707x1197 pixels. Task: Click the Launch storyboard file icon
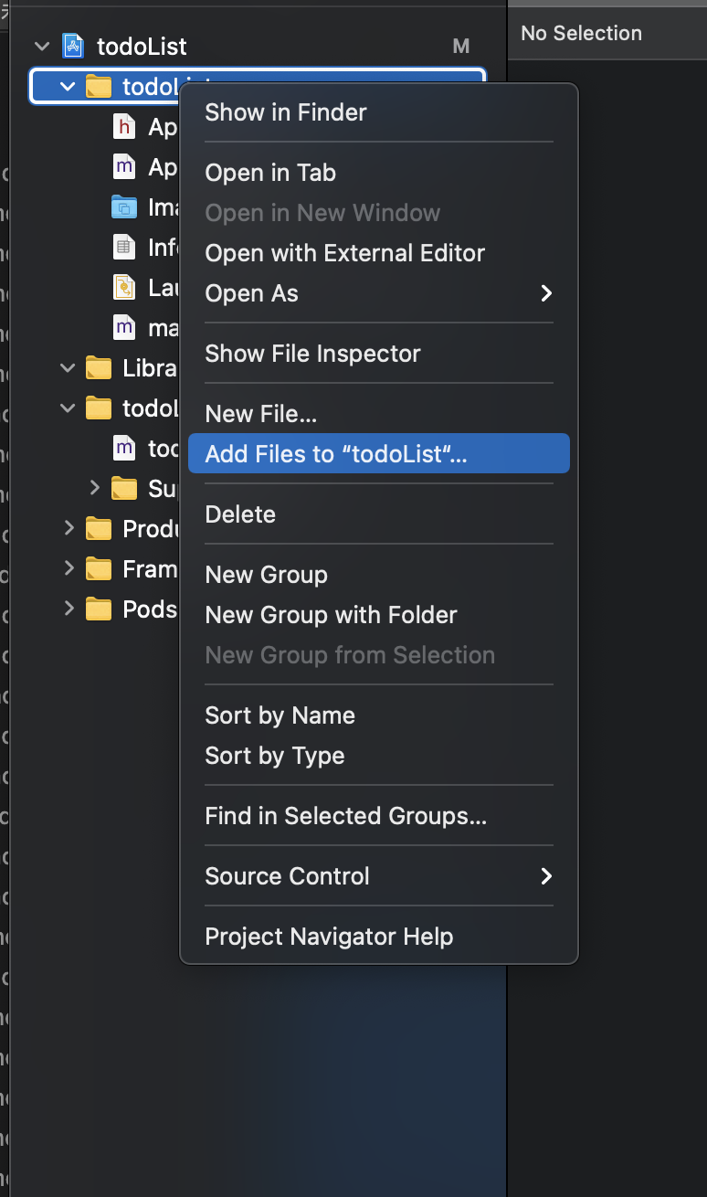(x=123, y=287)
